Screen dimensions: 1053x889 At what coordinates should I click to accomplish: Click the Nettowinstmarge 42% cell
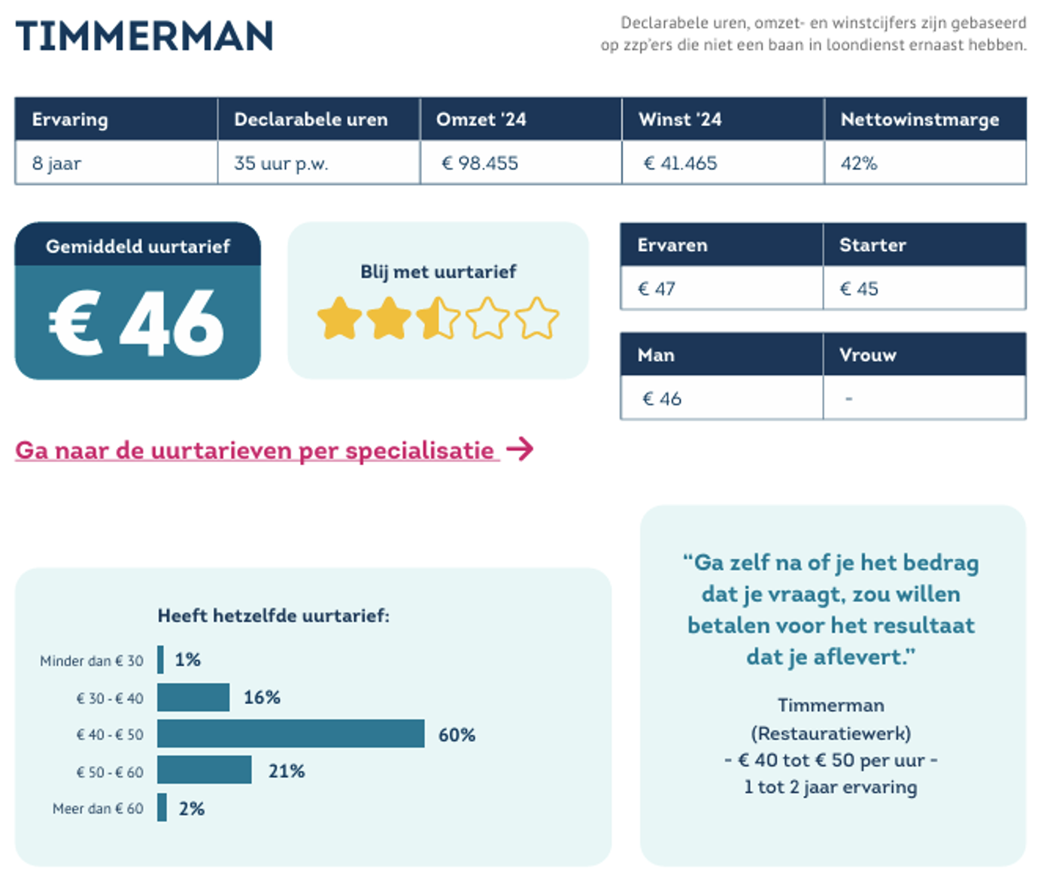[x=926, y=162]
